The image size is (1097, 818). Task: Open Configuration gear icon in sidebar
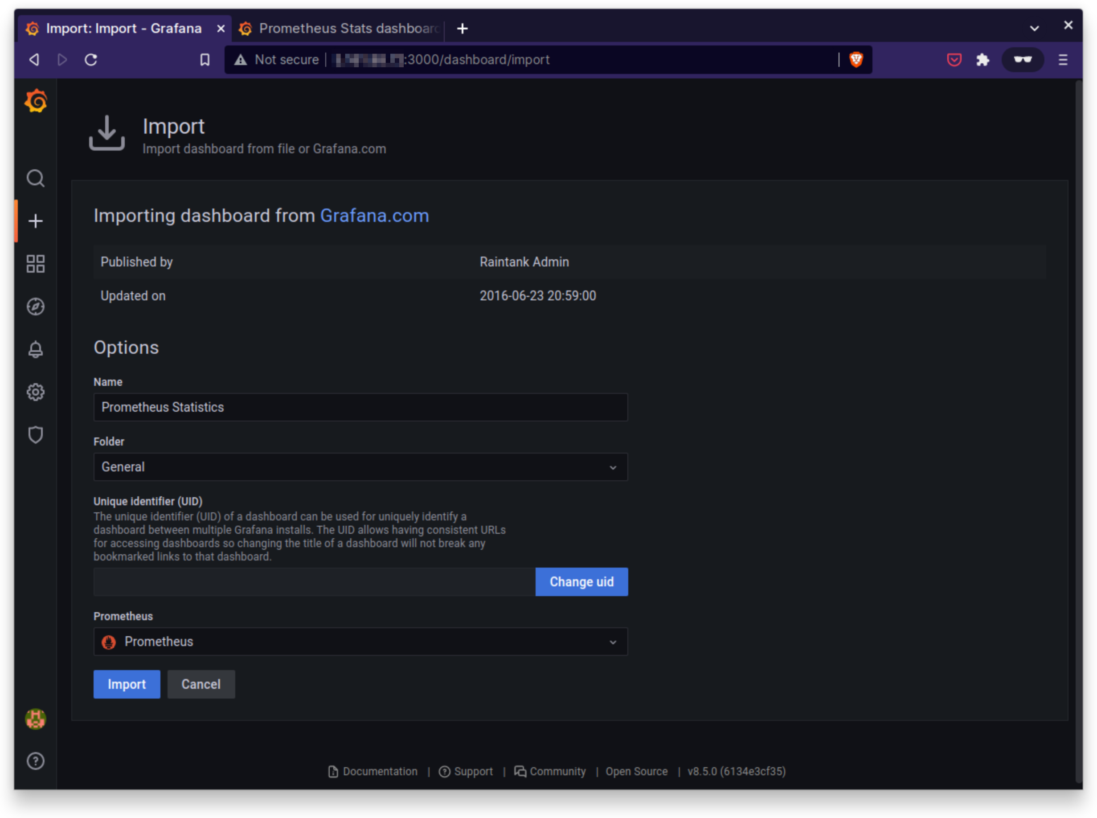[36, 392]
